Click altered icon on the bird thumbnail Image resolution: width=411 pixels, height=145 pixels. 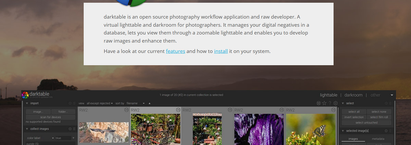point(126,110)
